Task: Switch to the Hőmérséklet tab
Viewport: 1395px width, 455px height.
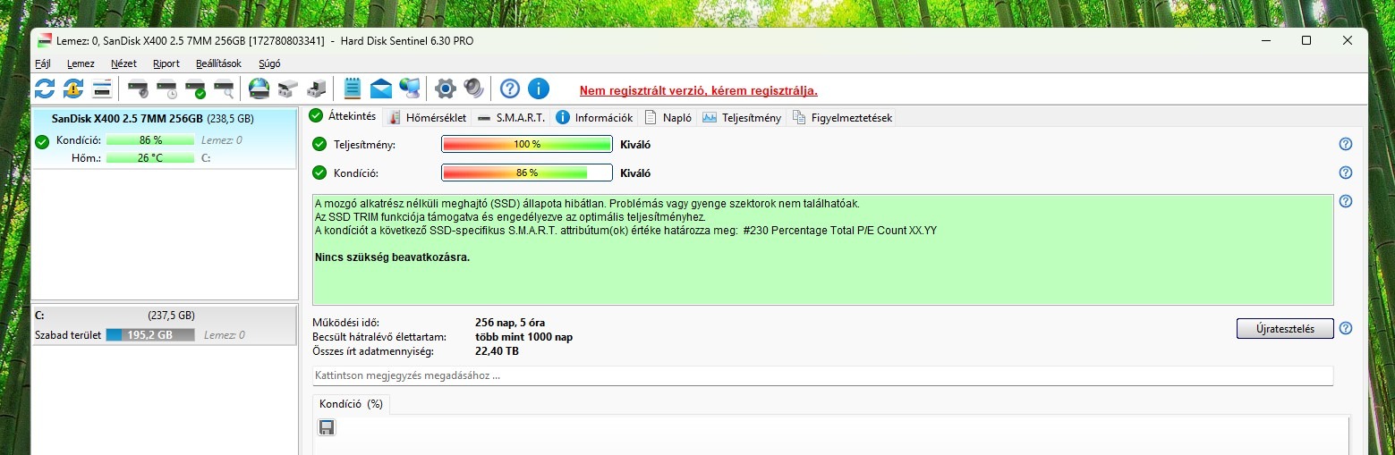Action: point(428,117)
